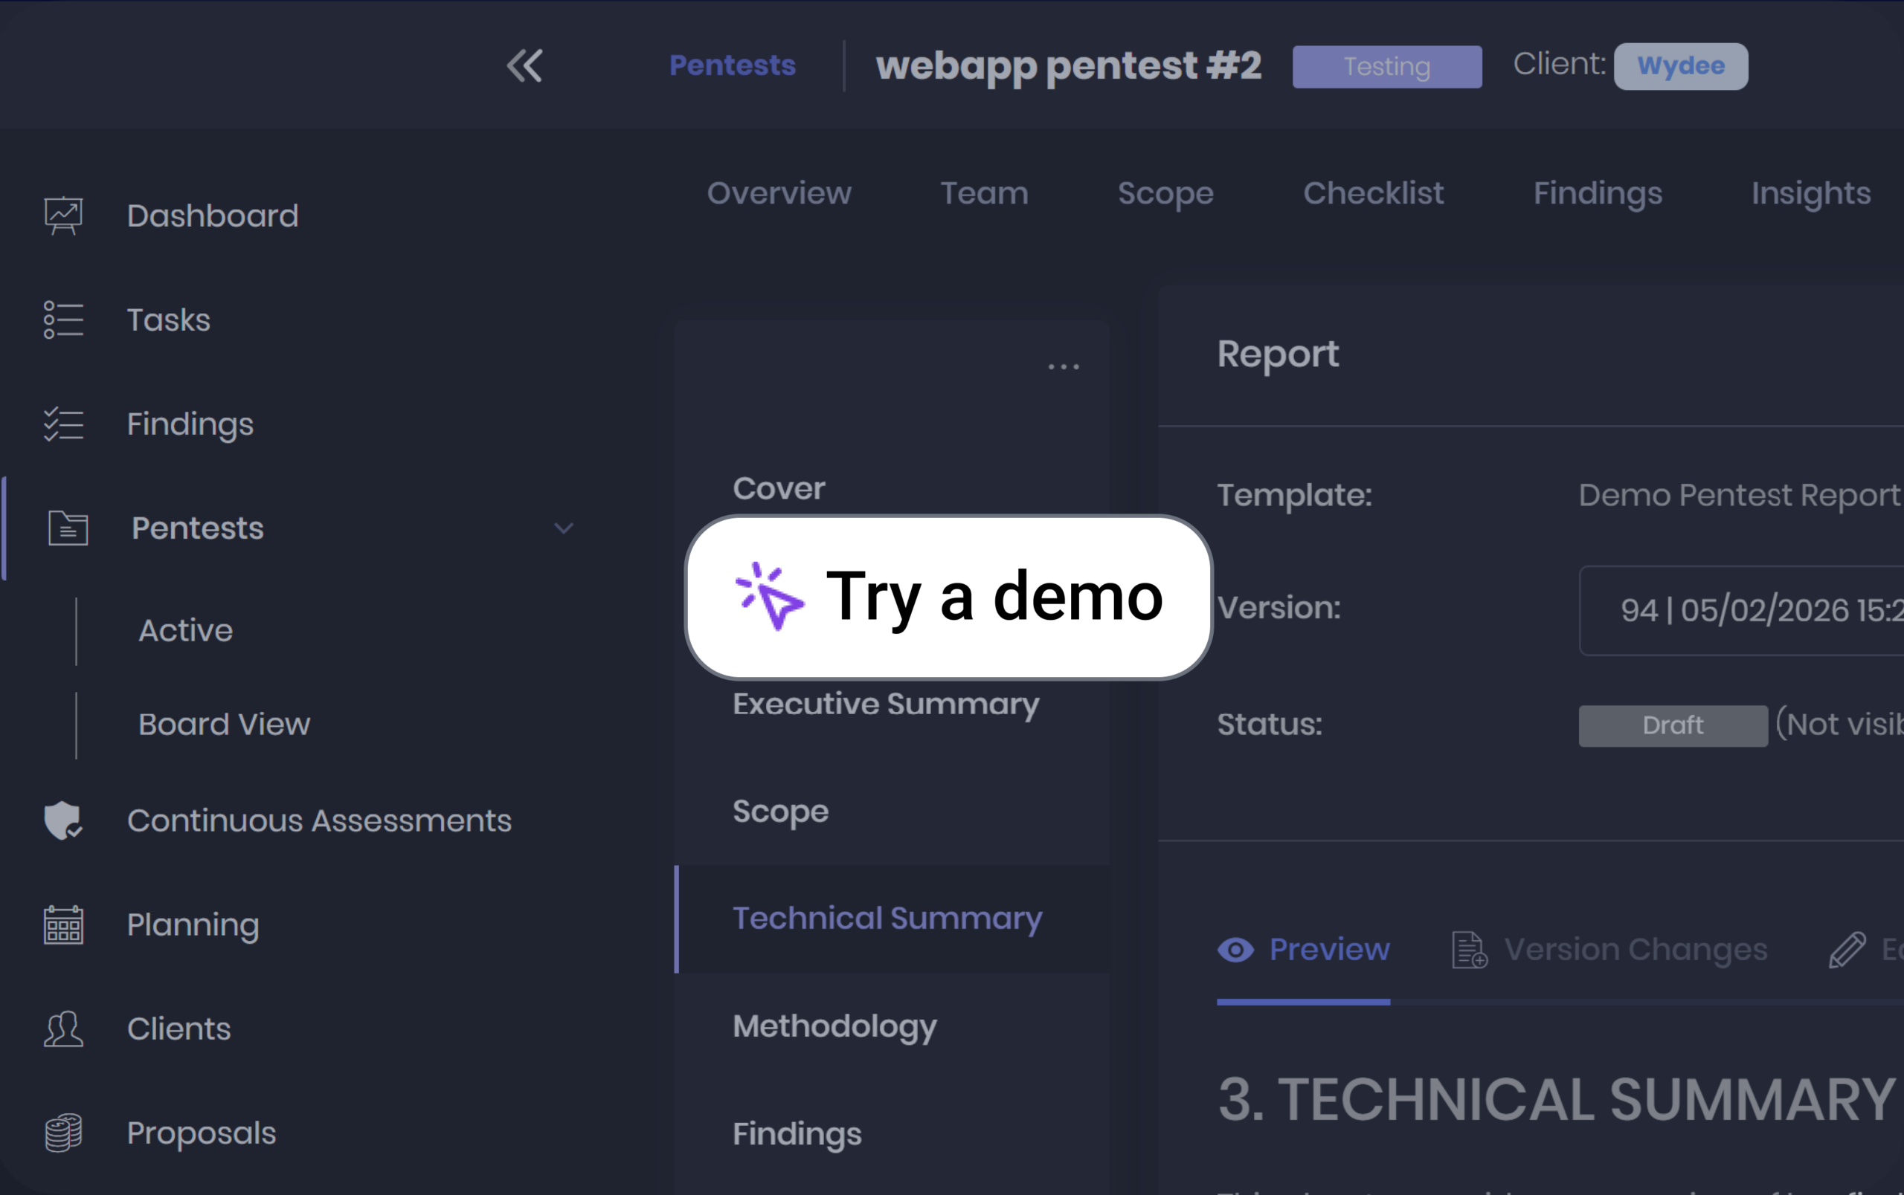The image size is (1904, 1195).
Task: Switch to the Overview tab
Action: (x=779, y=193)
